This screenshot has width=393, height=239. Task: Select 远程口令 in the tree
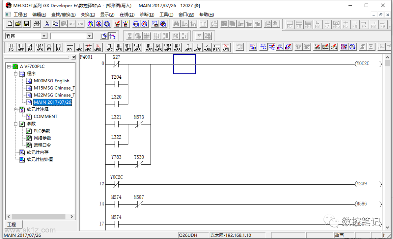[42, 145]
